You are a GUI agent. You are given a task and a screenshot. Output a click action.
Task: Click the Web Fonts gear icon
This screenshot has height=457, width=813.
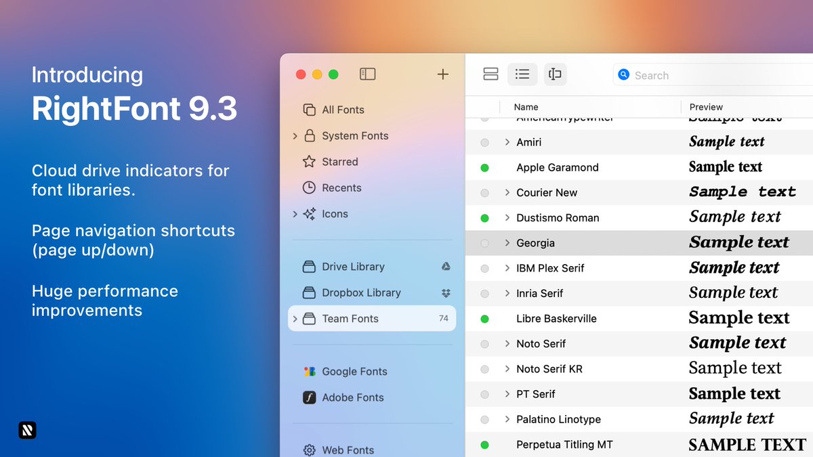coord(309,450)
